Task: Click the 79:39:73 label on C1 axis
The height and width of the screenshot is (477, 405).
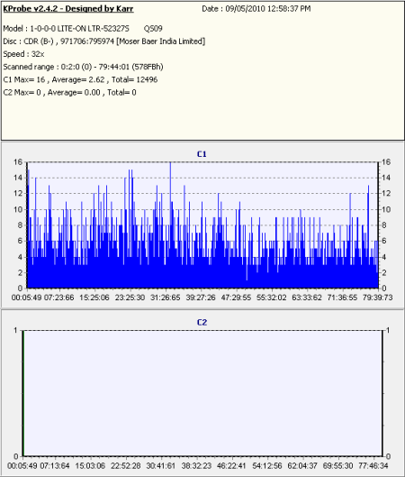Action: click(378, 298)
